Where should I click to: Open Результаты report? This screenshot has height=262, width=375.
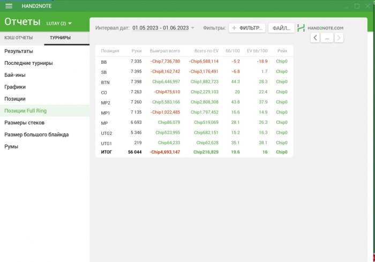tap(19, 51)
